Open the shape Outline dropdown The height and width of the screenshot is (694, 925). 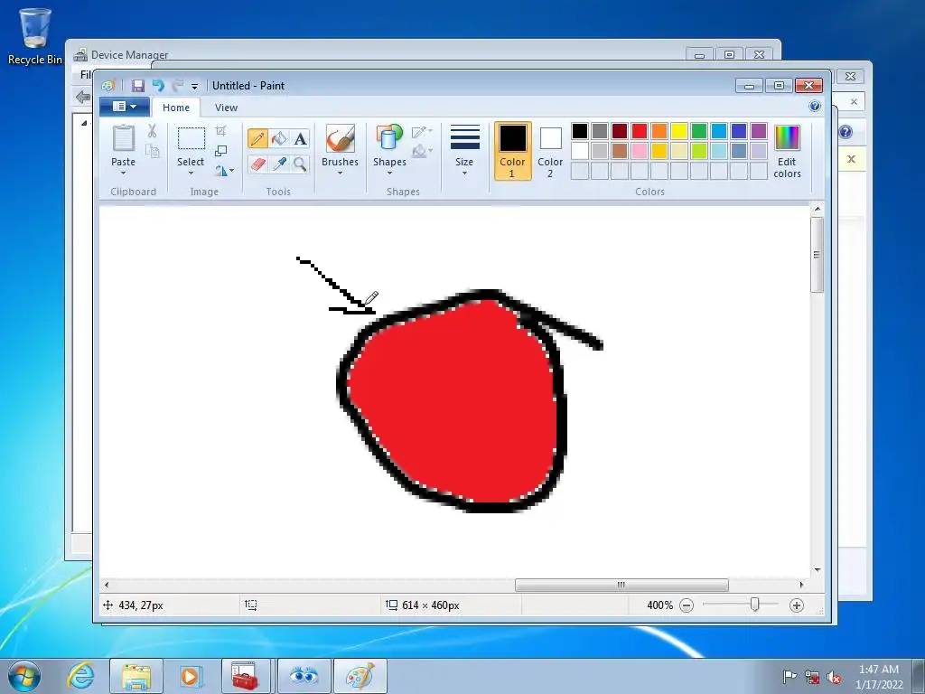pyautogui.click(x=422, y=132)
